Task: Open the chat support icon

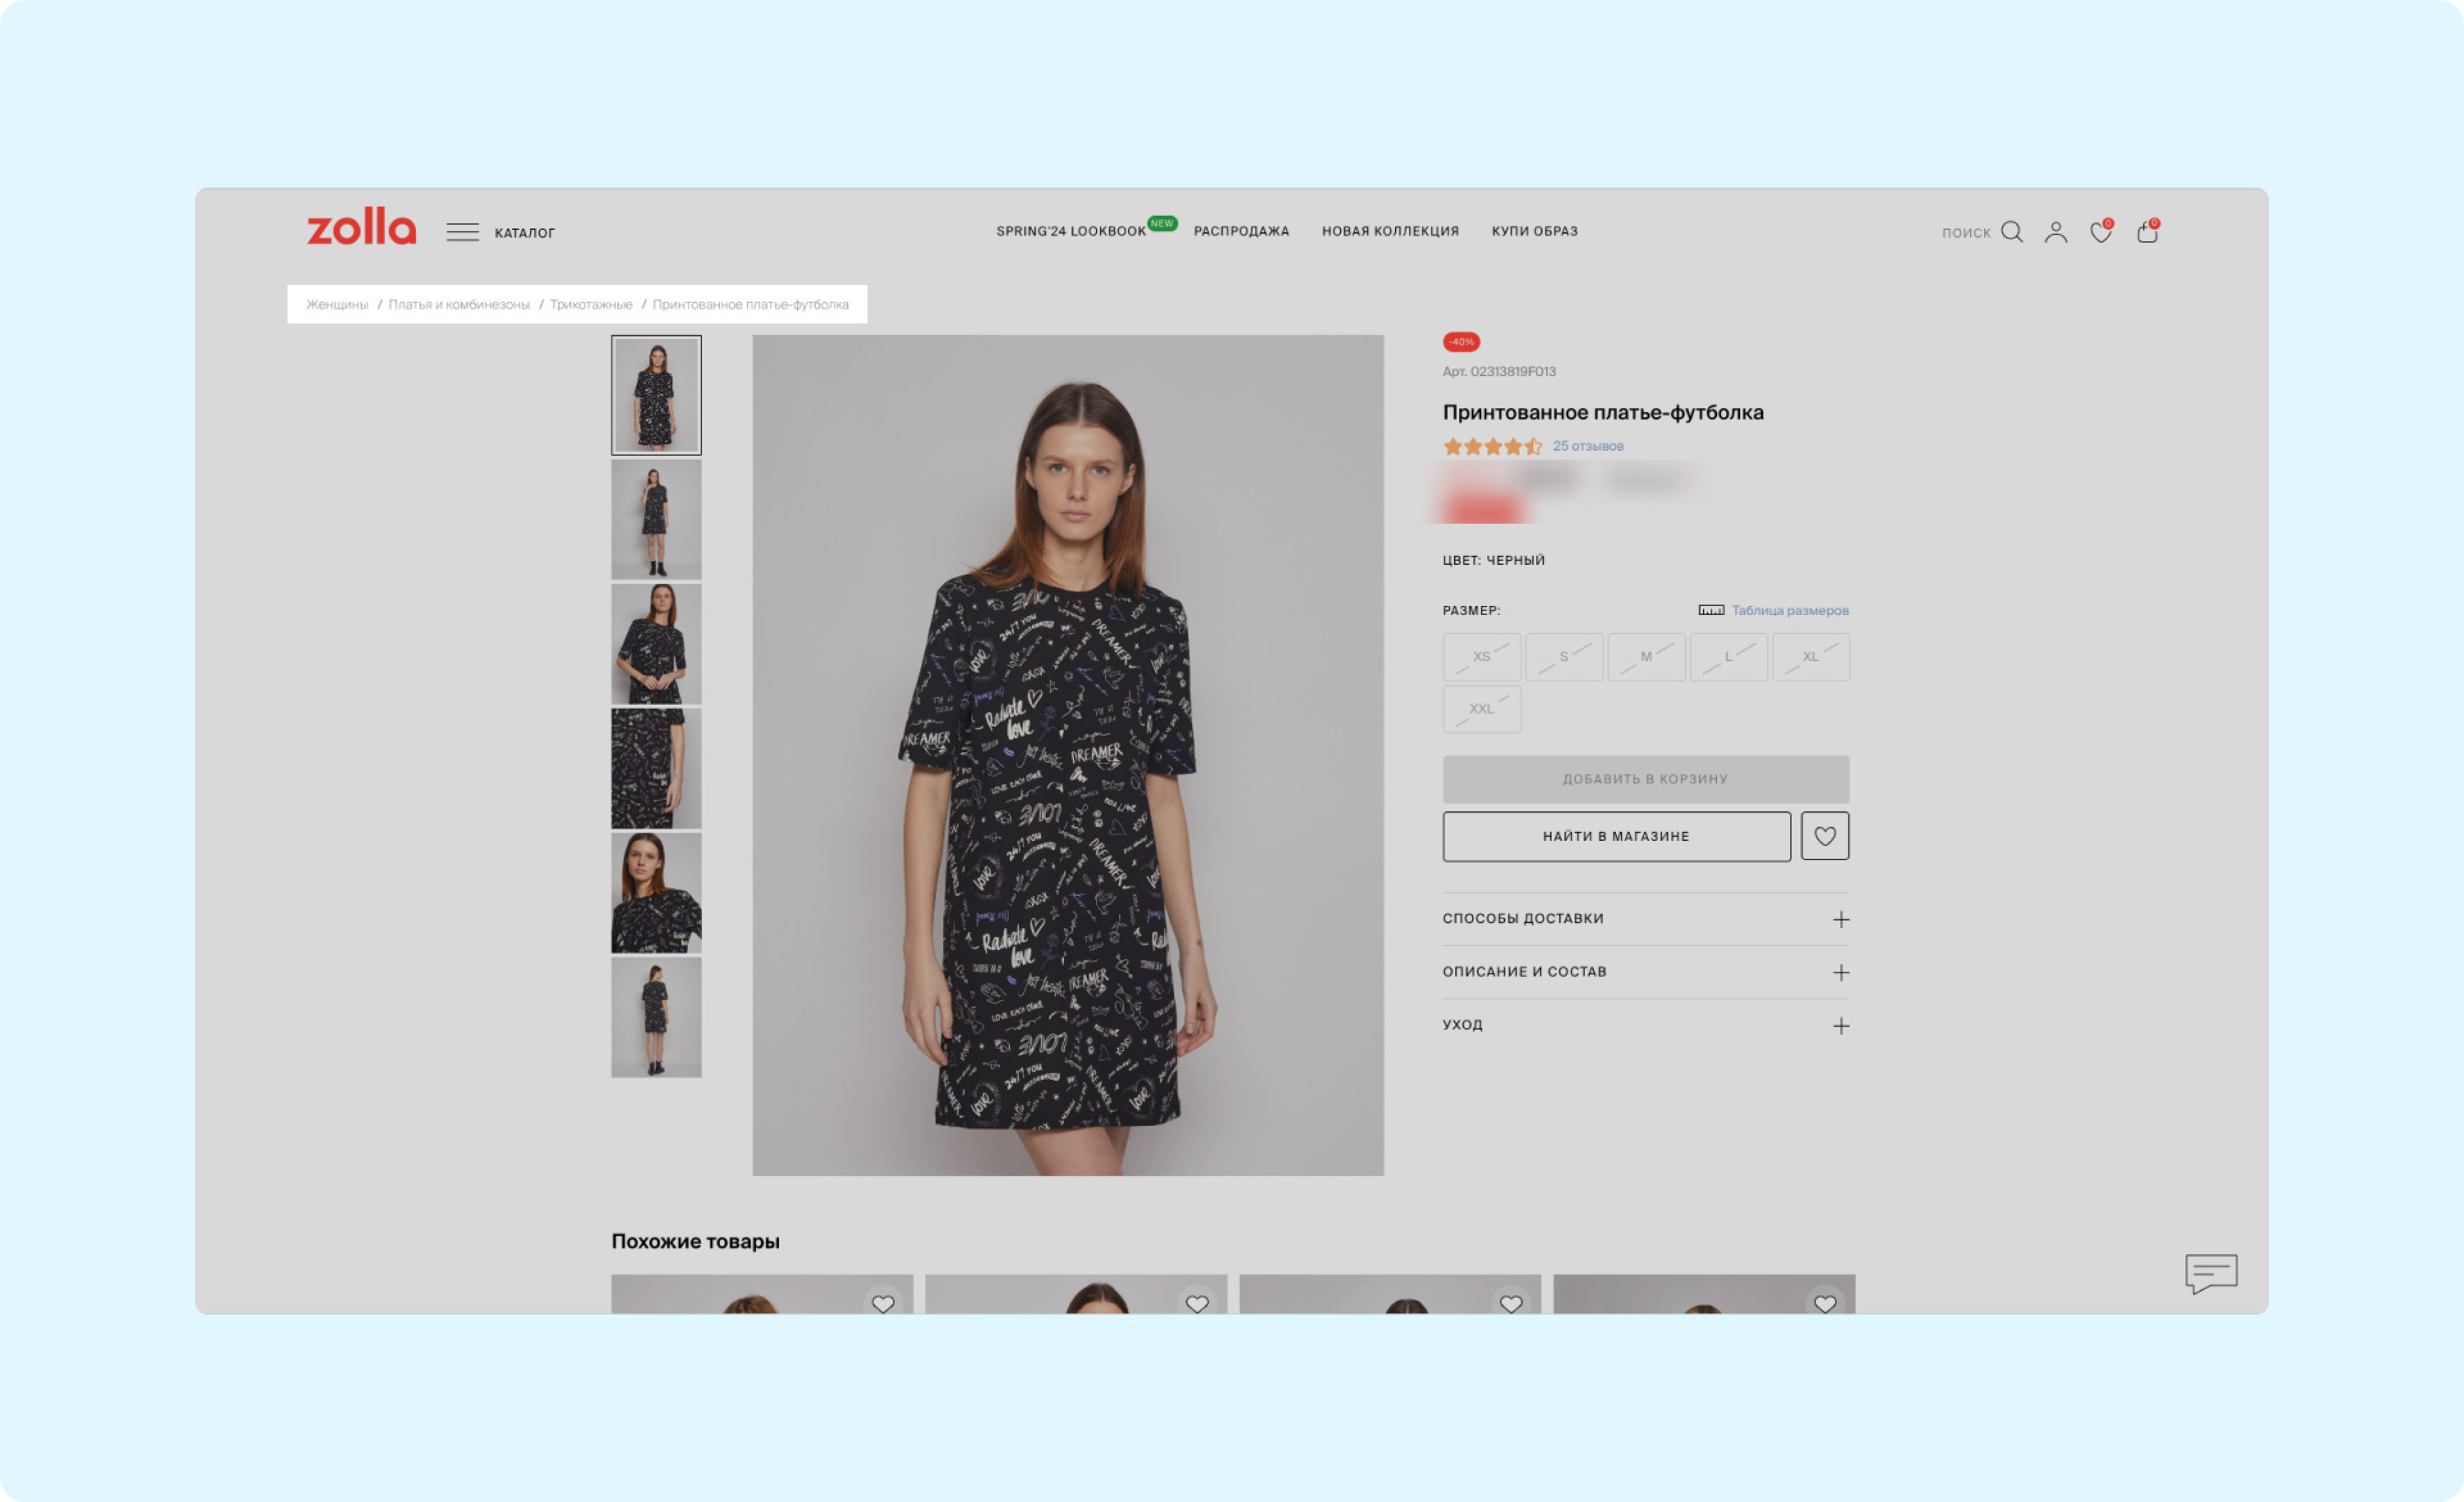Action: tap(2211, 1273)
